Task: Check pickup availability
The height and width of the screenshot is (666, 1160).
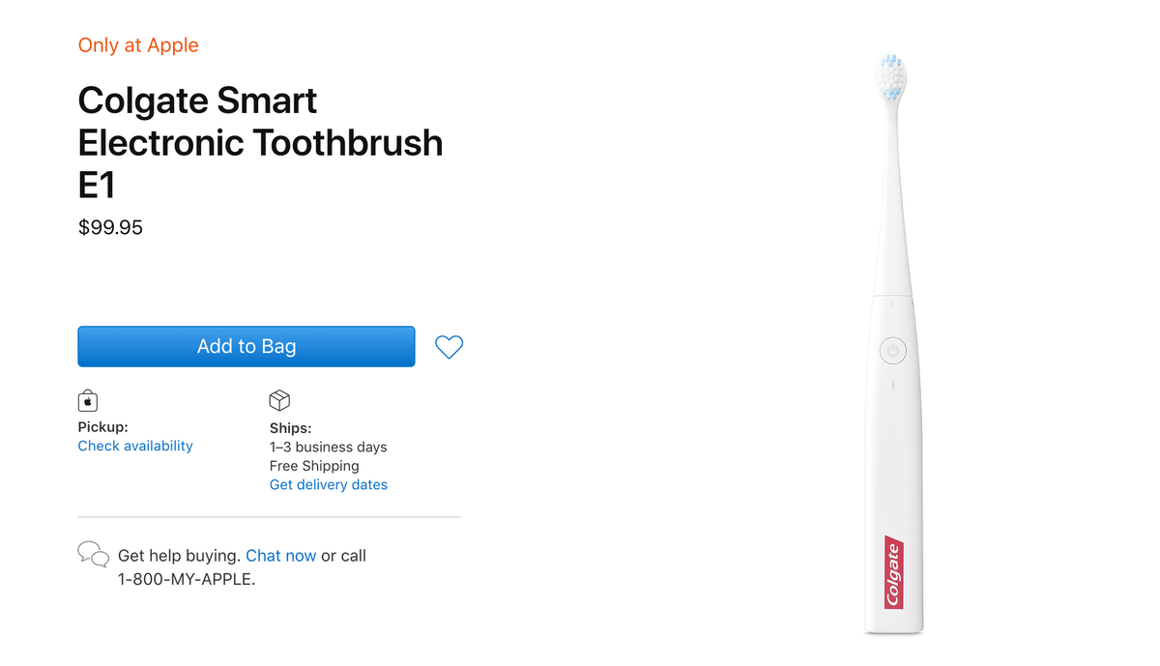Action: point(134,446)
